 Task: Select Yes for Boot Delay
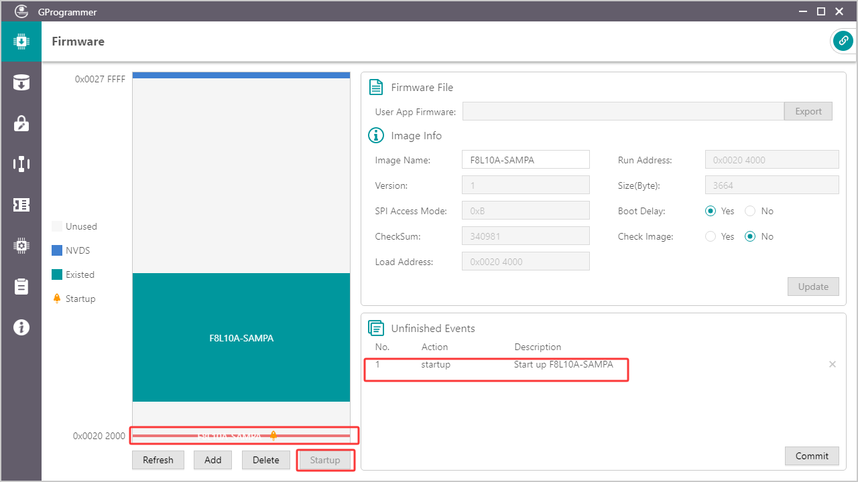[x=711, y=211]
